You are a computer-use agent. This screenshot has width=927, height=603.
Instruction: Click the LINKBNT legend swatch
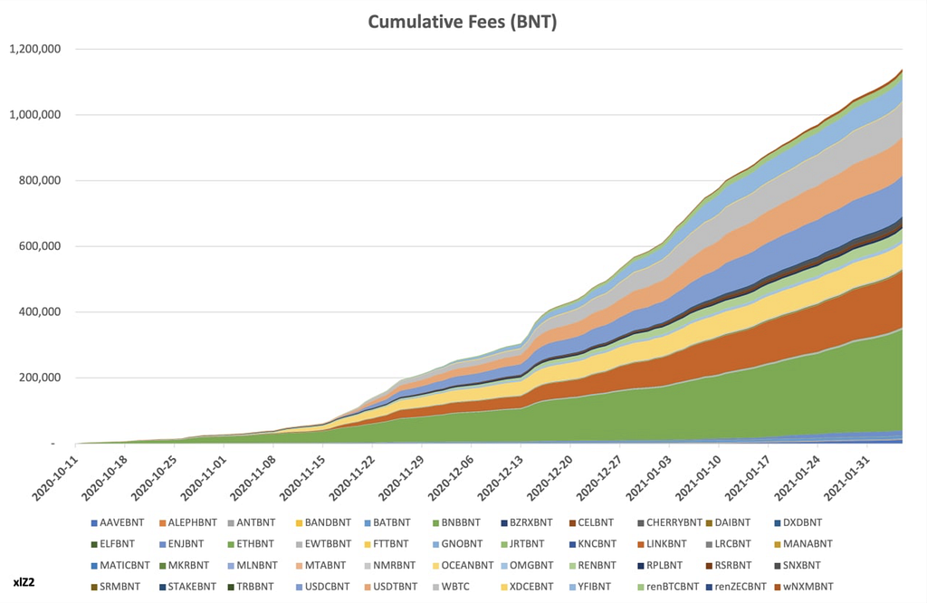tap(640, 544)
